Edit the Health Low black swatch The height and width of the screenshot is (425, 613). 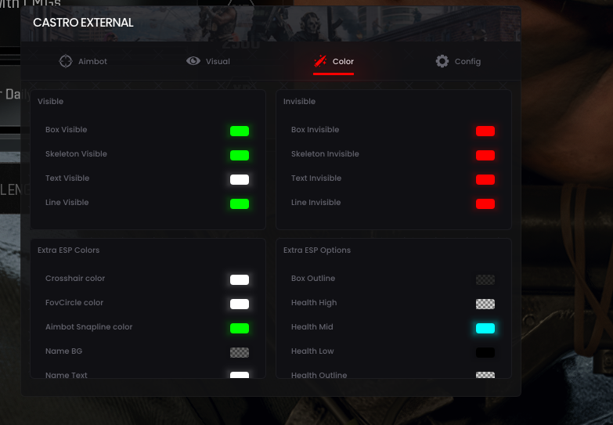click(485, 352)
